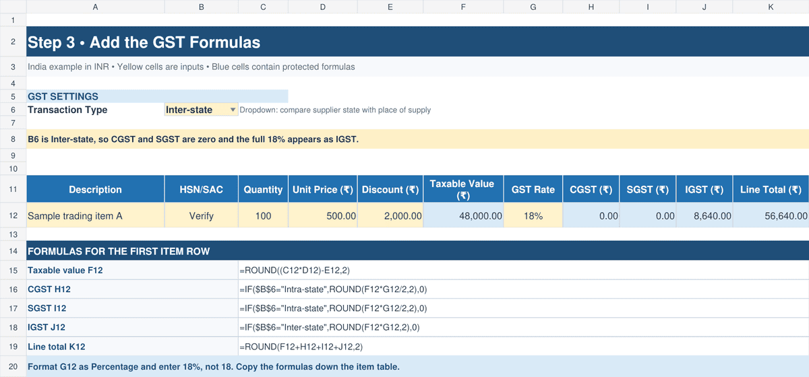This screenshot has width=809, height=377.
Task: Select the unit price cell 500.00
Action: point(323,216)
